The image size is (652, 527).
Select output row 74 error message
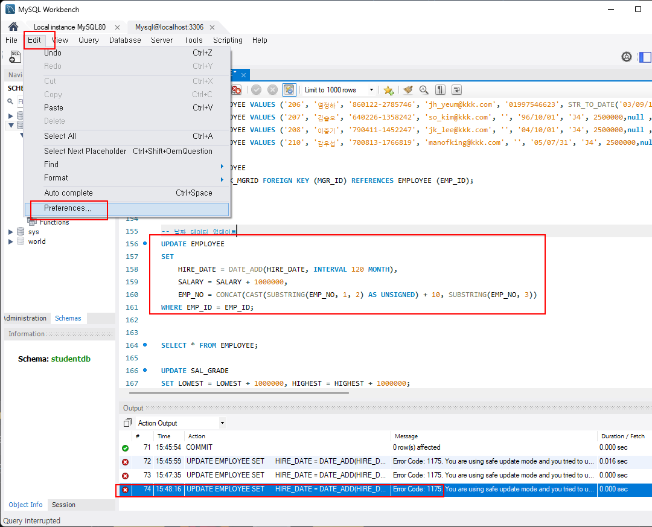tap(493, 489)
